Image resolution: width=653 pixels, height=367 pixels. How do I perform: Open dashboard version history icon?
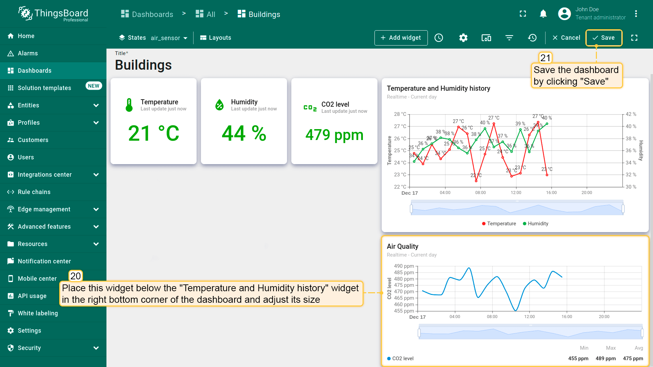532,38
